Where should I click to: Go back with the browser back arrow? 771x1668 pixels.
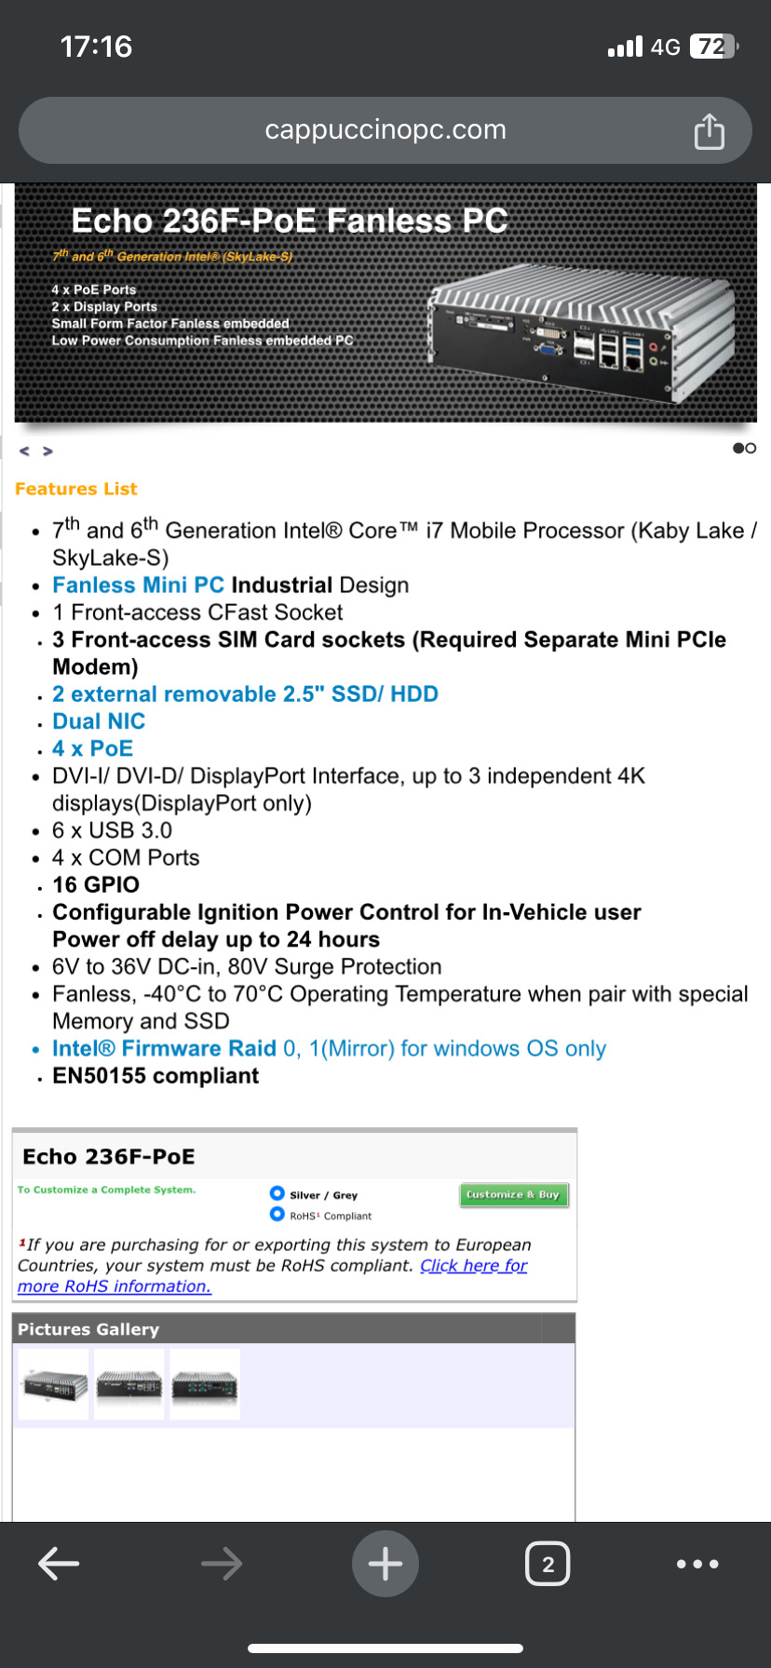59,1564
